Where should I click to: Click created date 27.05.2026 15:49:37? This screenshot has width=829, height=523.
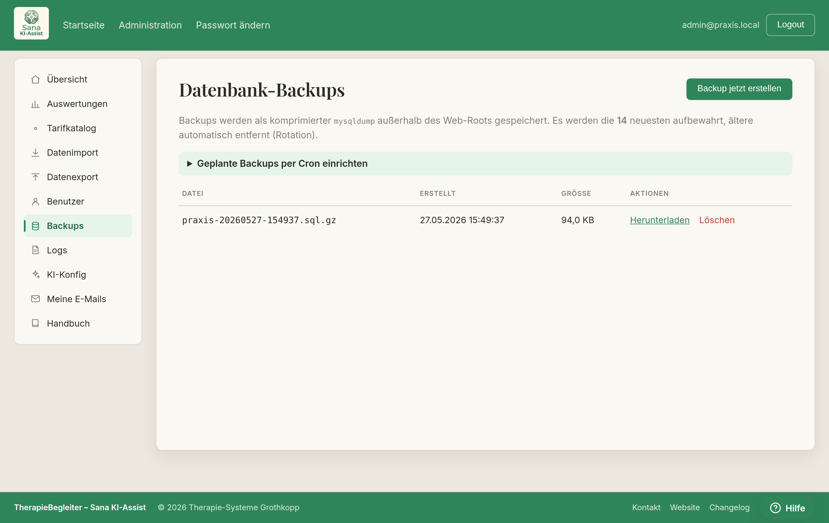462,220
